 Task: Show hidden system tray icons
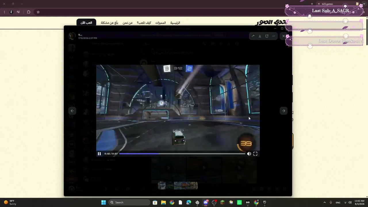click(325, 202)
